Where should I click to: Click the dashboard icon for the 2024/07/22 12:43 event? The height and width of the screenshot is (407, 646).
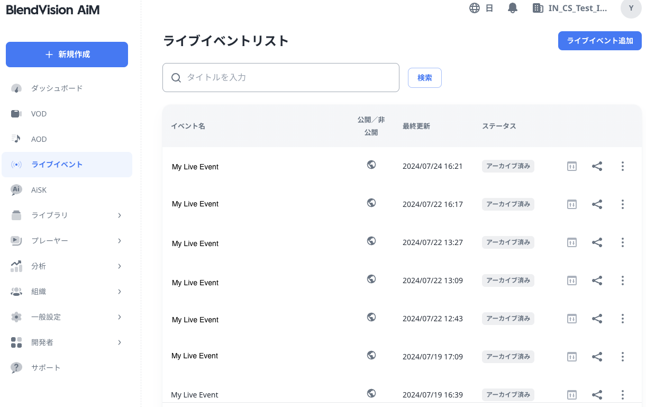pyautogui.click(x=571, y=319)
